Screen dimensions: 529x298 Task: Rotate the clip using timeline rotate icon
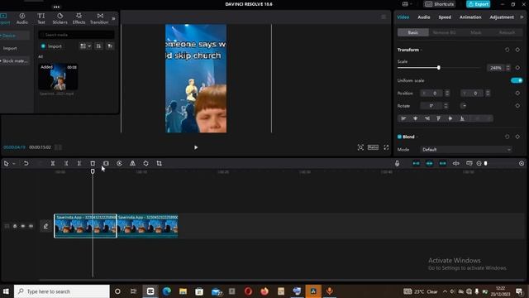click(x=145, y=164)
